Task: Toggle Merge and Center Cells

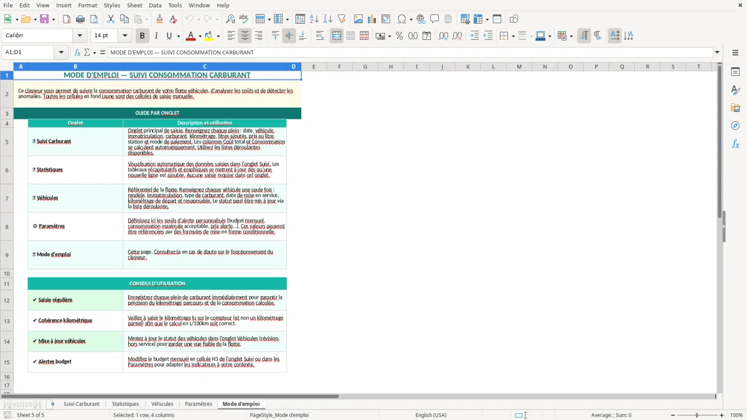Action: 337,36
